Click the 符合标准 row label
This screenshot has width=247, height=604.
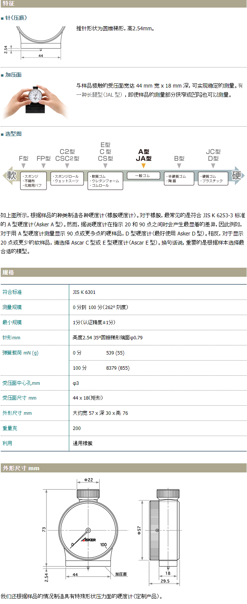[x=12, y=292]
